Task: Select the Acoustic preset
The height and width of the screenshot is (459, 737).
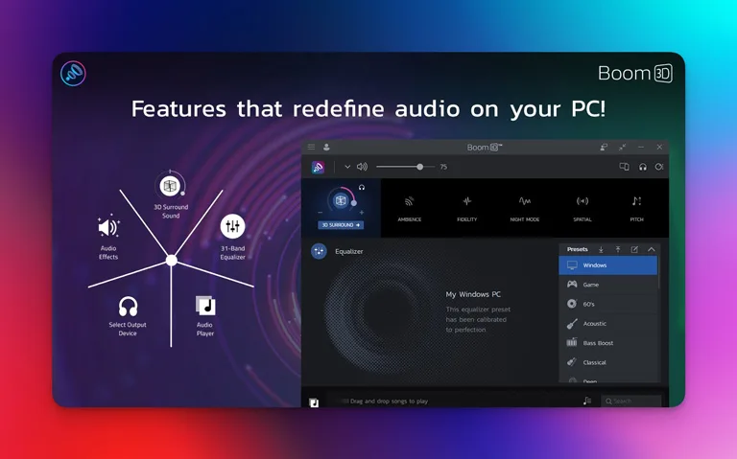Action: point(607,323)
